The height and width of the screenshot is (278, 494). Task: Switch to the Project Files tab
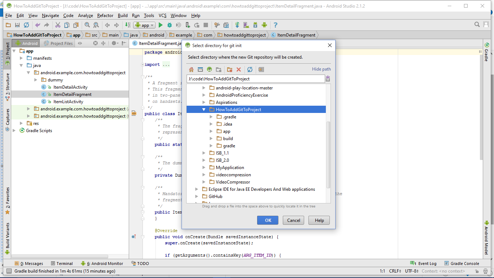(x=61, y=43)
